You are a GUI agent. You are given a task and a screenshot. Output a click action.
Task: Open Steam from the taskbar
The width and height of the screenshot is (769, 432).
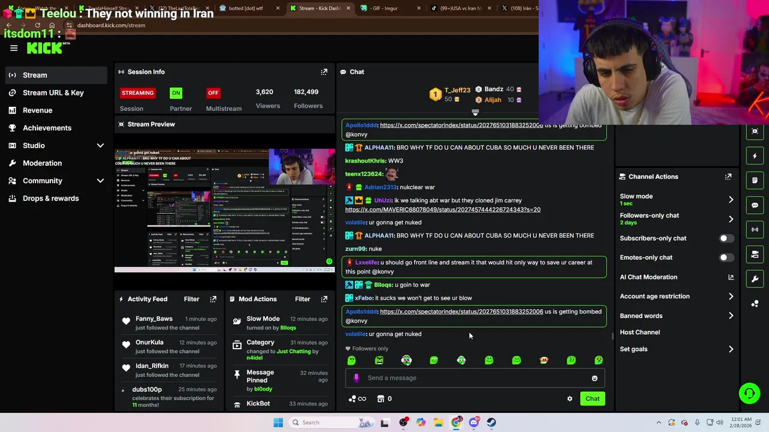click(491, 422)
